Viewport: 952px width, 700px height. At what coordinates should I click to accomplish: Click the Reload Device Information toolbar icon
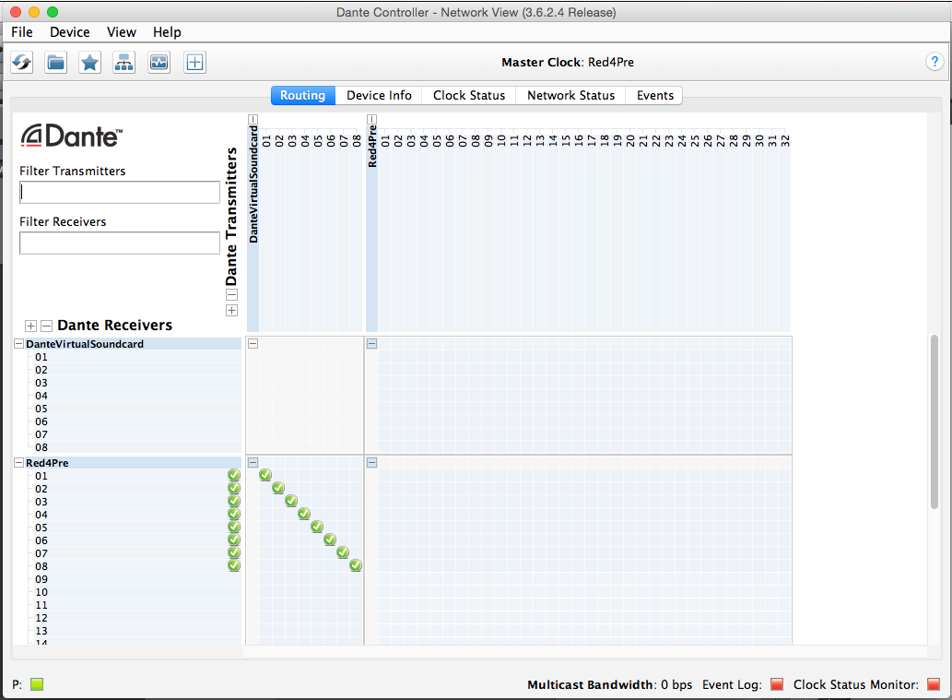tap(22, 62)
